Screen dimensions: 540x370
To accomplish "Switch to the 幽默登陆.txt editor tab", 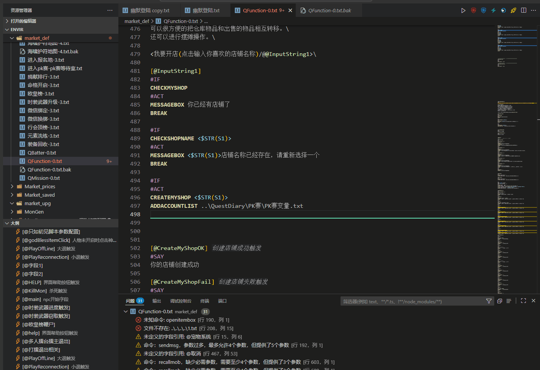I will (206, 11).
